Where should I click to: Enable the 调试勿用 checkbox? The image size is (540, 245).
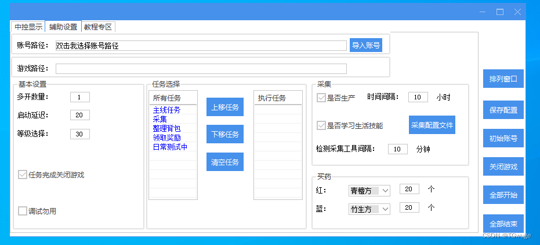point(23,211)
